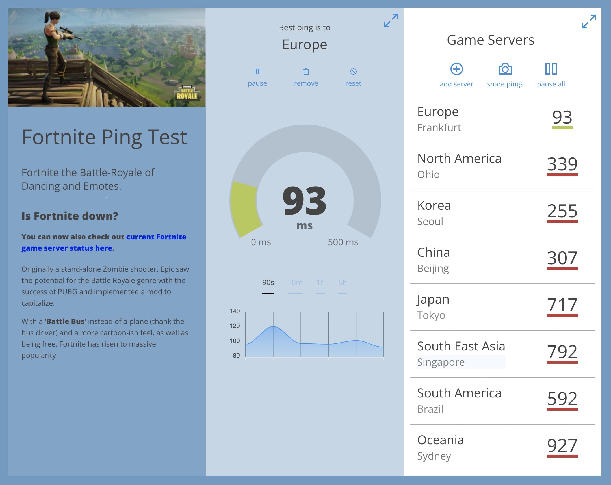The height and width of the screenshot is (485, 611).
Task: Expand the ping gauge panel
Action: click(x=391, y=20)
